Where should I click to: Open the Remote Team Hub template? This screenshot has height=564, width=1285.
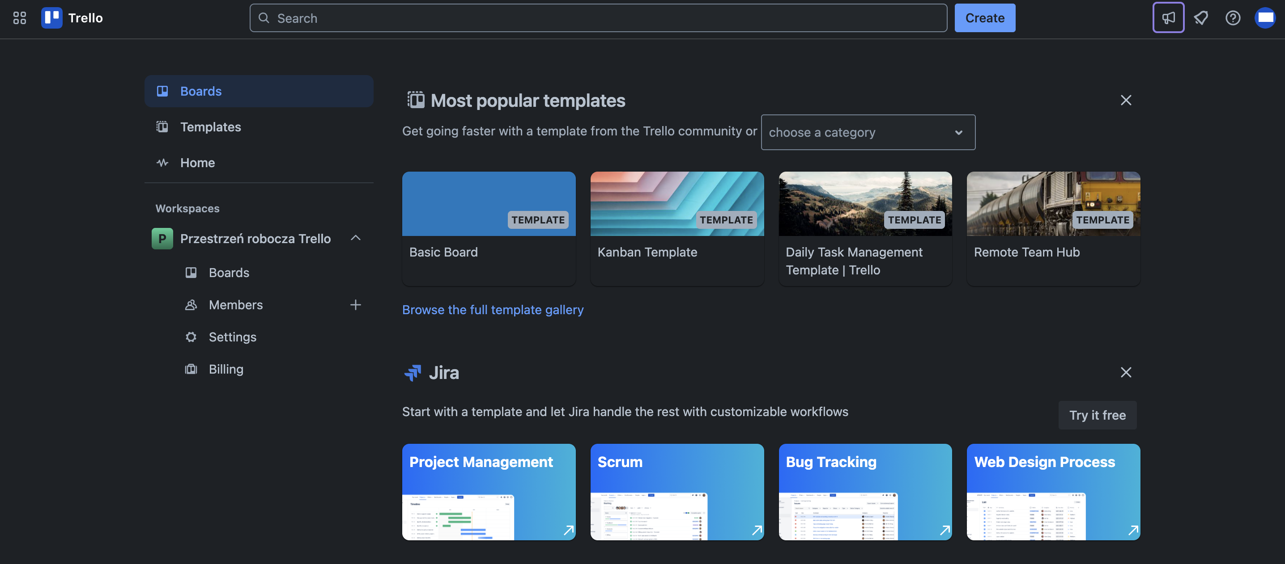click(x=1053, y=229)
